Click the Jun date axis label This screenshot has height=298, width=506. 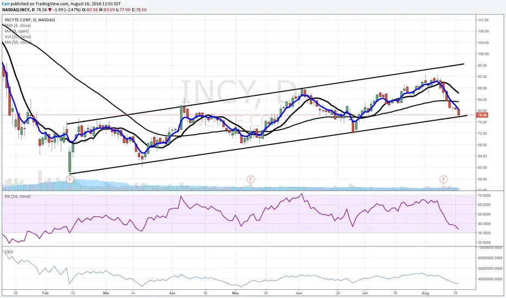(299, 293)
